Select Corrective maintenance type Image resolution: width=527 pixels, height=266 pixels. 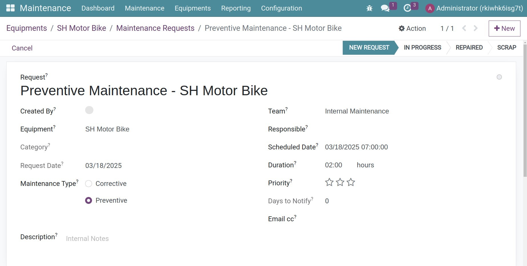pyautogui.click(x=89, y=184)
